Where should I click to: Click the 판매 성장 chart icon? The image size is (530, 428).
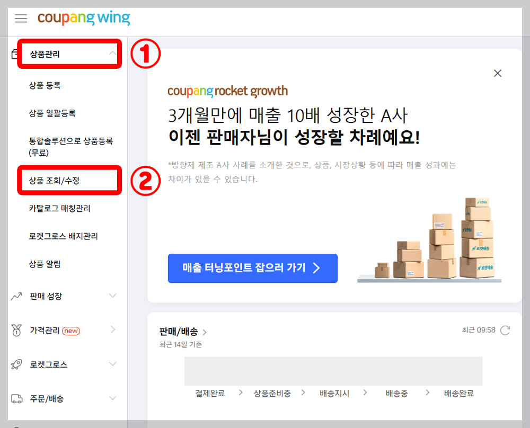coord(16,296)
